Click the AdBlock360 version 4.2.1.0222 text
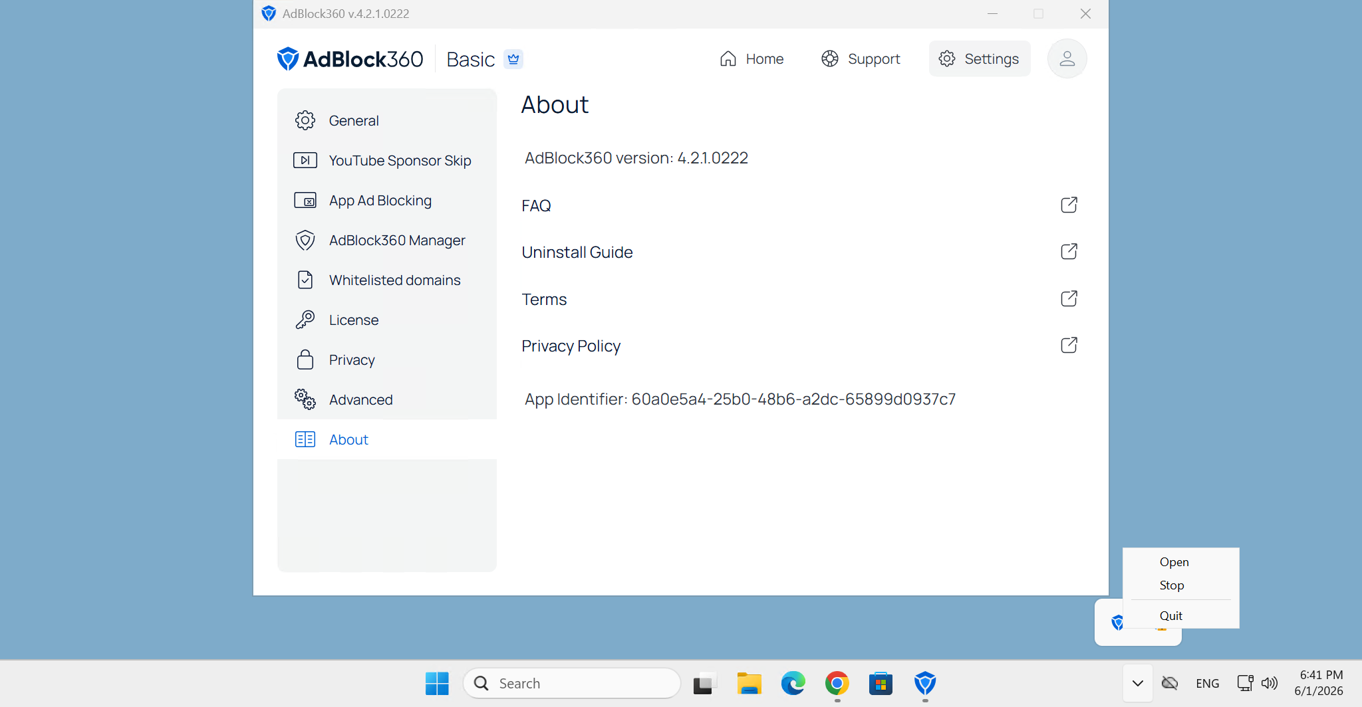 636,157
